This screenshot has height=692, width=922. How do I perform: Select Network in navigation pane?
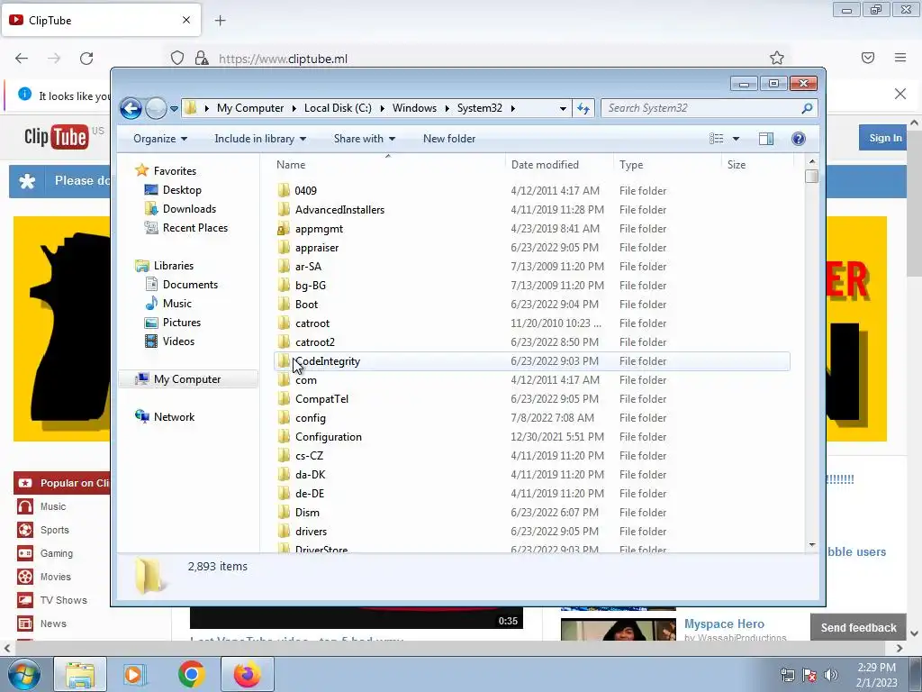click(174, 417)
